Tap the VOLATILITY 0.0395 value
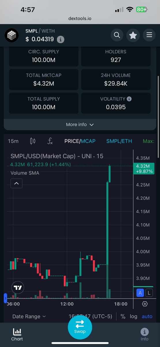 pyautogui.click(x=116, y=107)
